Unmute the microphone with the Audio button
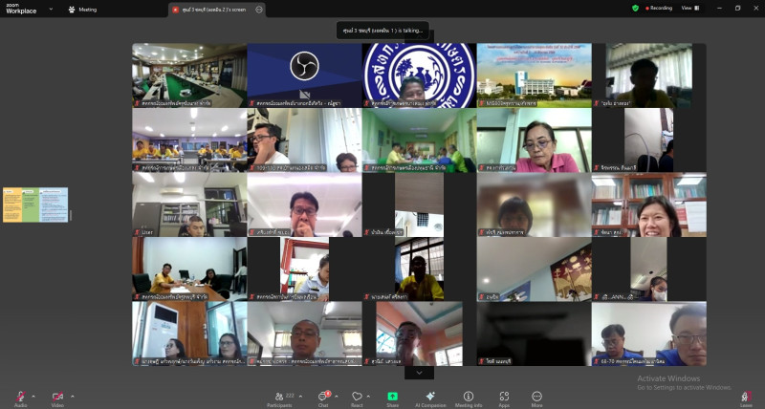 (20, 398)
